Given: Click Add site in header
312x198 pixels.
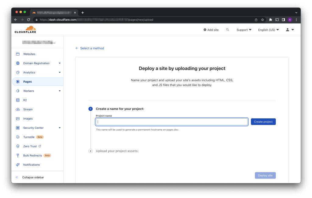Looking at the screenshot, I should pyautogui.click(x=211, y=30).
